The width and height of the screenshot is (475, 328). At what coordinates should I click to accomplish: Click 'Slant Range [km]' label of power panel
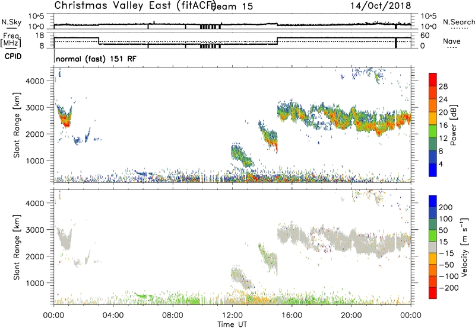coord(17,125)
